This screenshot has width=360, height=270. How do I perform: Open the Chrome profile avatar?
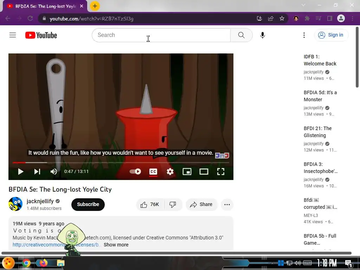341,18
